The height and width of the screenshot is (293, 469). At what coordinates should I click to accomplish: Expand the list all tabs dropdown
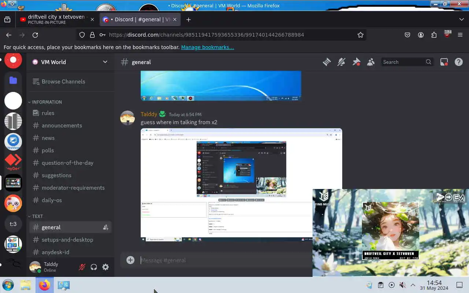point(461,19)
